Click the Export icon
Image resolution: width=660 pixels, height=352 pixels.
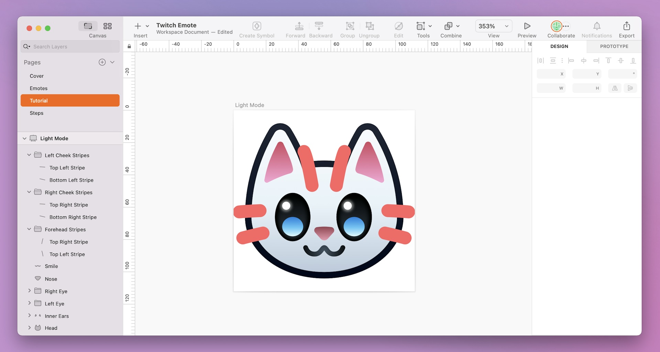pyautogui.click(x=626, y=27)
